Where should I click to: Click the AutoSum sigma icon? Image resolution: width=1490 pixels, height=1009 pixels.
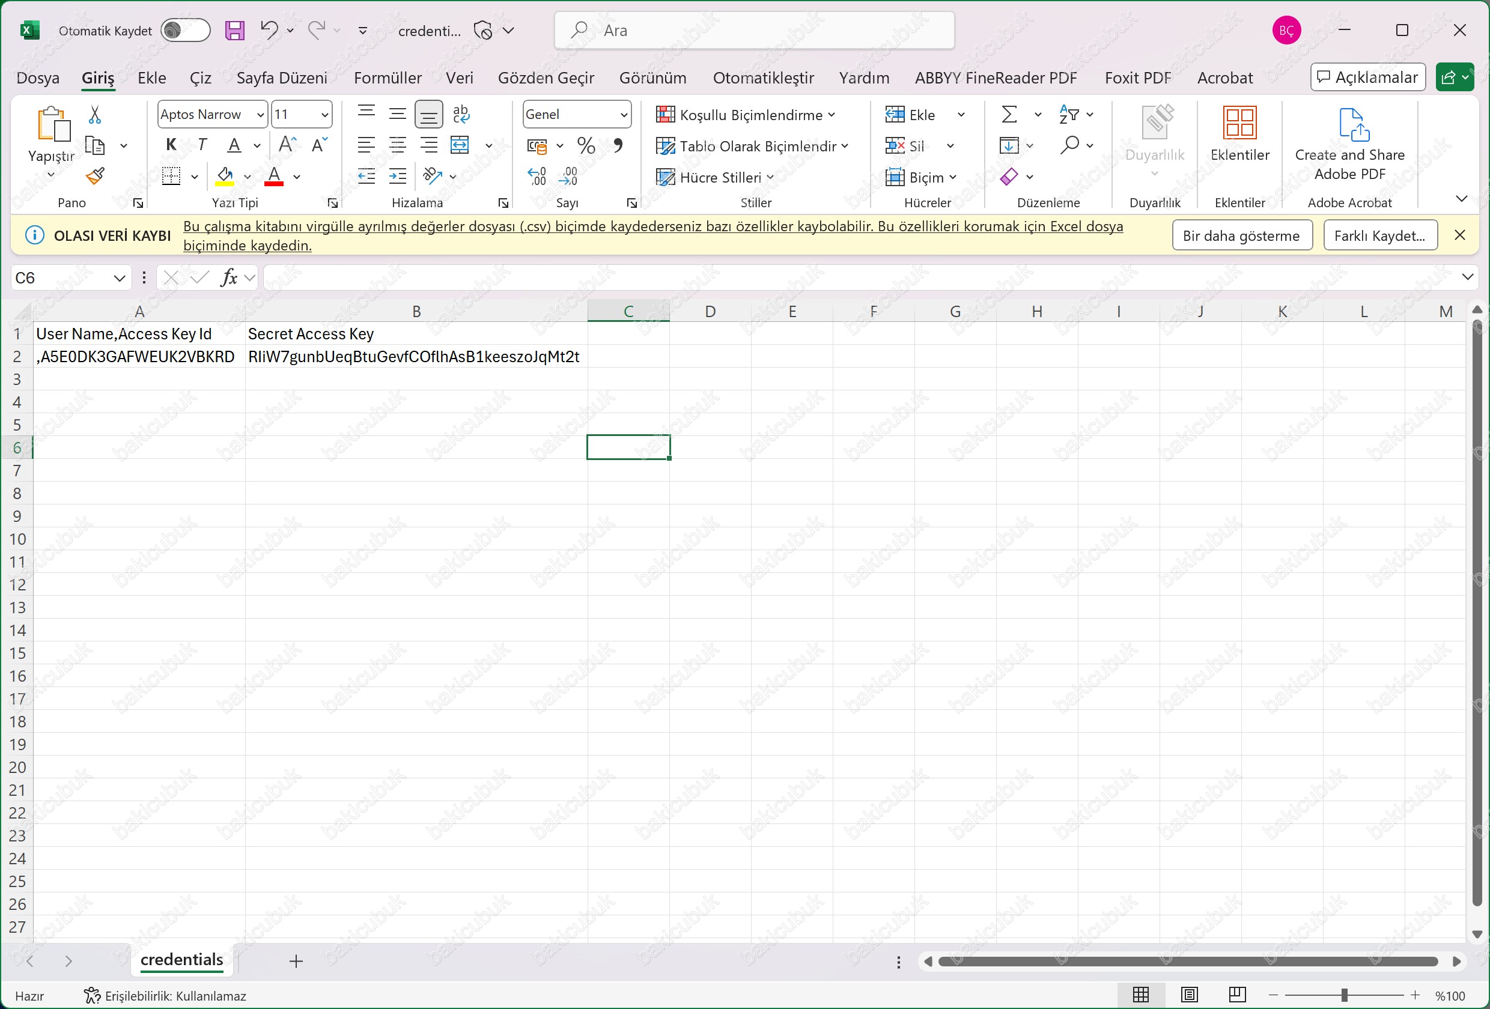click(1009, 115)
